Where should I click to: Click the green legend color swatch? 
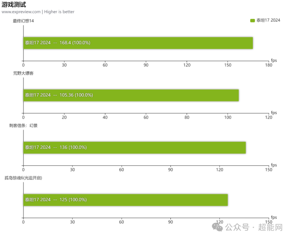tap(252, 20)
